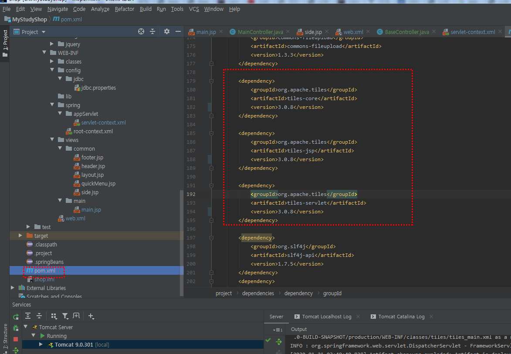
Task: Click MyStudyShop in navigation bar
Action: [26, 20]
